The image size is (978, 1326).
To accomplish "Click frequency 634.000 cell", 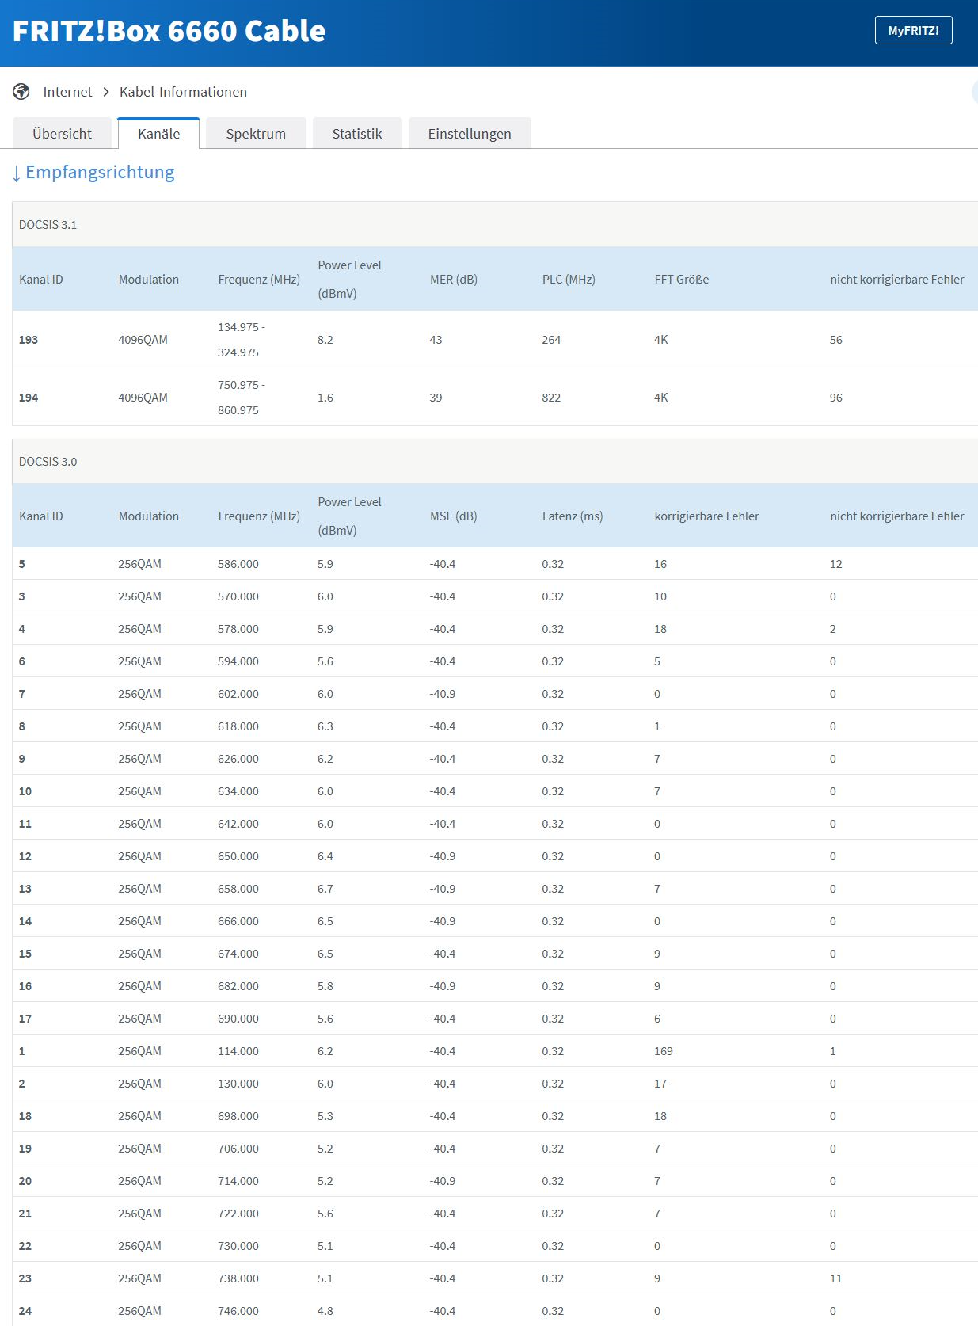I will click(238, 791).
